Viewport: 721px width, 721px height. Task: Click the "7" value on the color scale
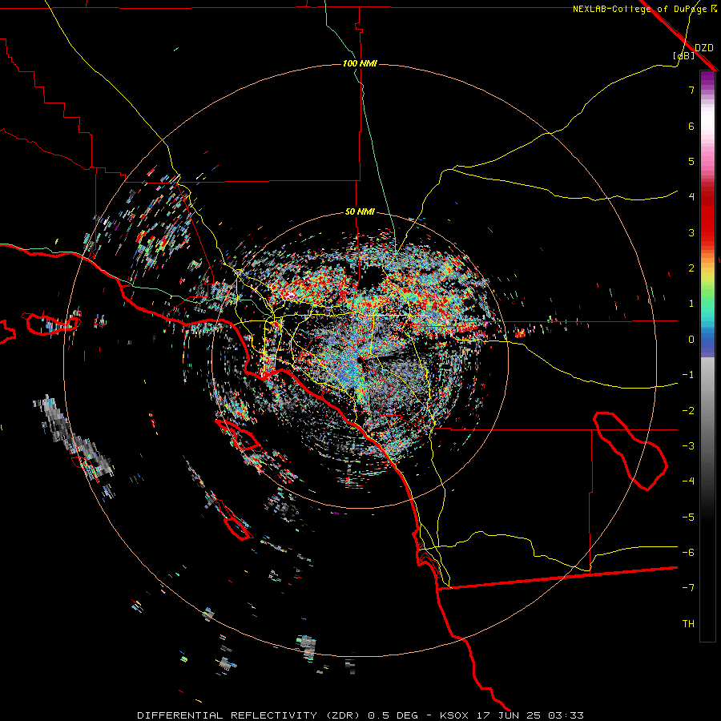pos(691,90)
